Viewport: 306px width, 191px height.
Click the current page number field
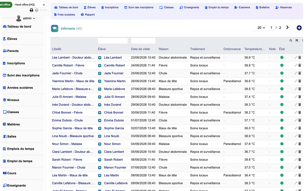tap(271, 28)
